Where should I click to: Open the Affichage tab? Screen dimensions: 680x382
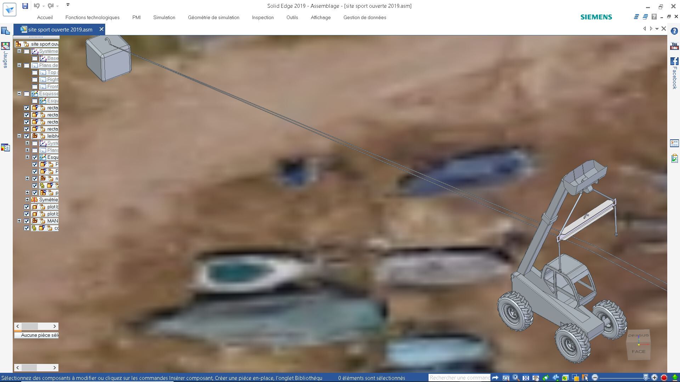[321, 17]
